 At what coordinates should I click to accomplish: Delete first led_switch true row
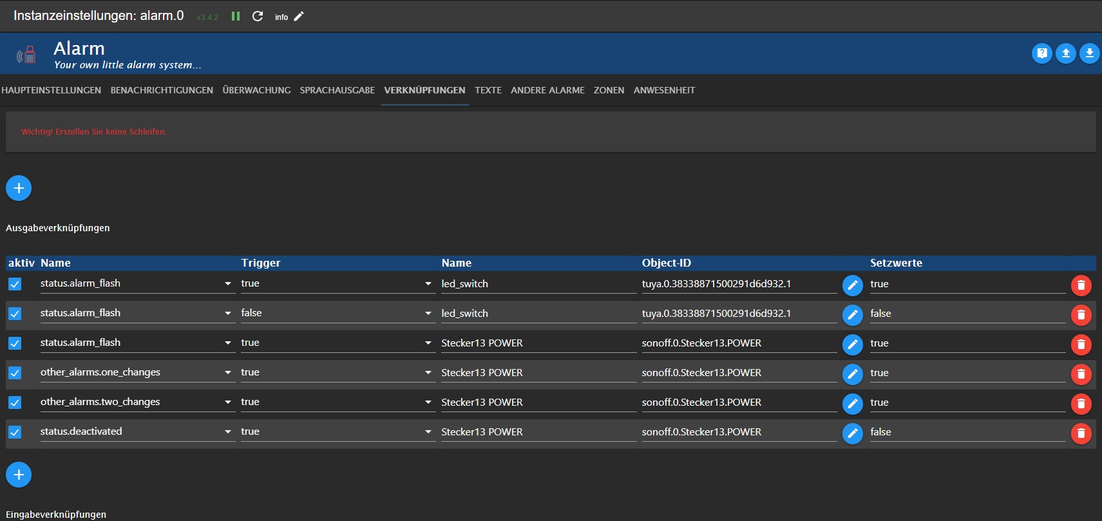pos(1081,285)
